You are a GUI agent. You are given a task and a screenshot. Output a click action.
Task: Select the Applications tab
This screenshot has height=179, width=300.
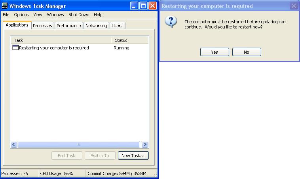pos(17,25)
